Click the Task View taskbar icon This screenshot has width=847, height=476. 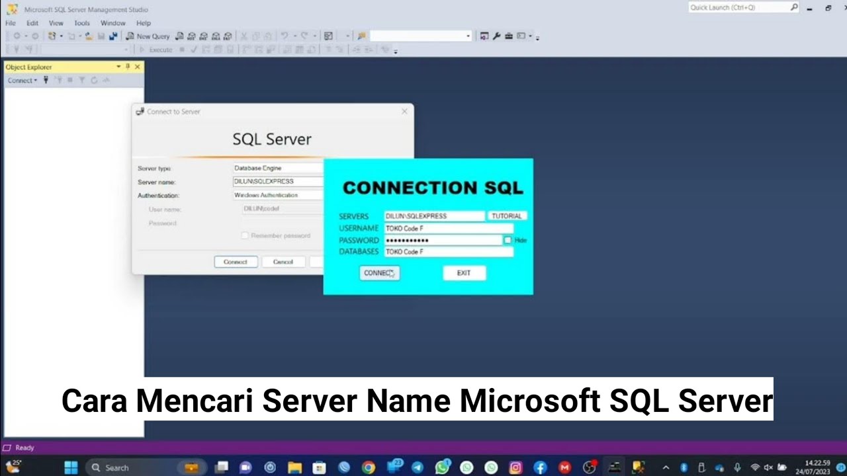221,467
